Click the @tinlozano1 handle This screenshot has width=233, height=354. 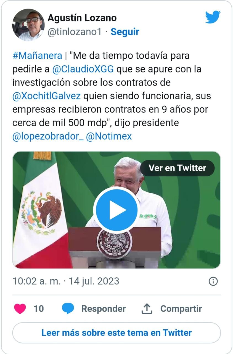[75, 32]
